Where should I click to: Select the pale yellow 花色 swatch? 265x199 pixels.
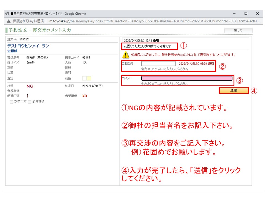click(x=89, y=78)
